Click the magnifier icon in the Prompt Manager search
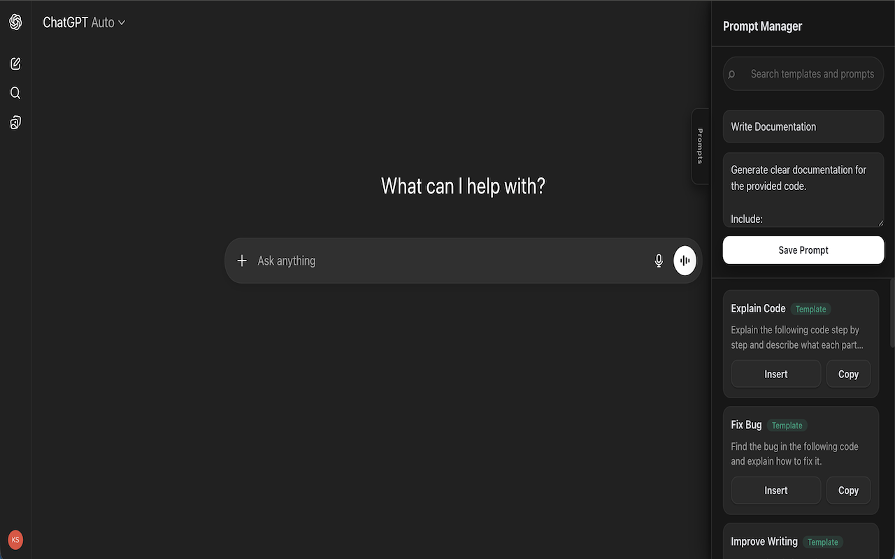 click(x=731, y=73)
